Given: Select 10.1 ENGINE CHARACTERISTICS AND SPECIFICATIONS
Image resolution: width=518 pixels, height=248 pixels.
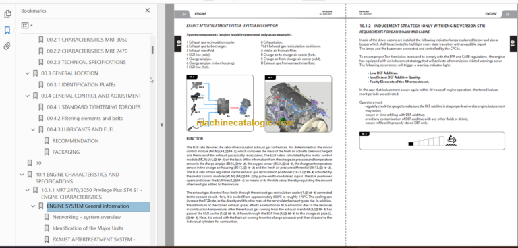Looking at the screenshot, I should [78, 178].
